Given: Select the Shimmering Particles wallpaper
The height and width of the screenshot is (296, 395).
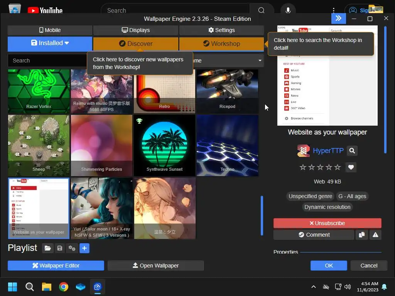Looking at the screenshot, I should tap(101, 145).
